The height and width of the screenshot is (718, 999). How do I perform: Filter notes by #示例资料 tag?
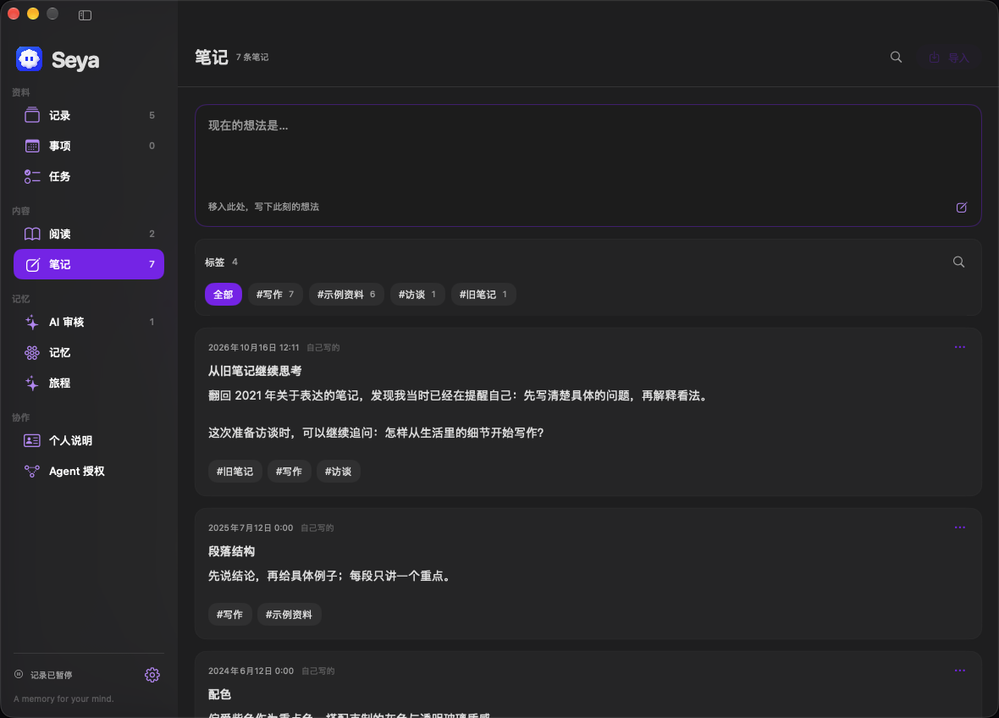coord(346,295)
